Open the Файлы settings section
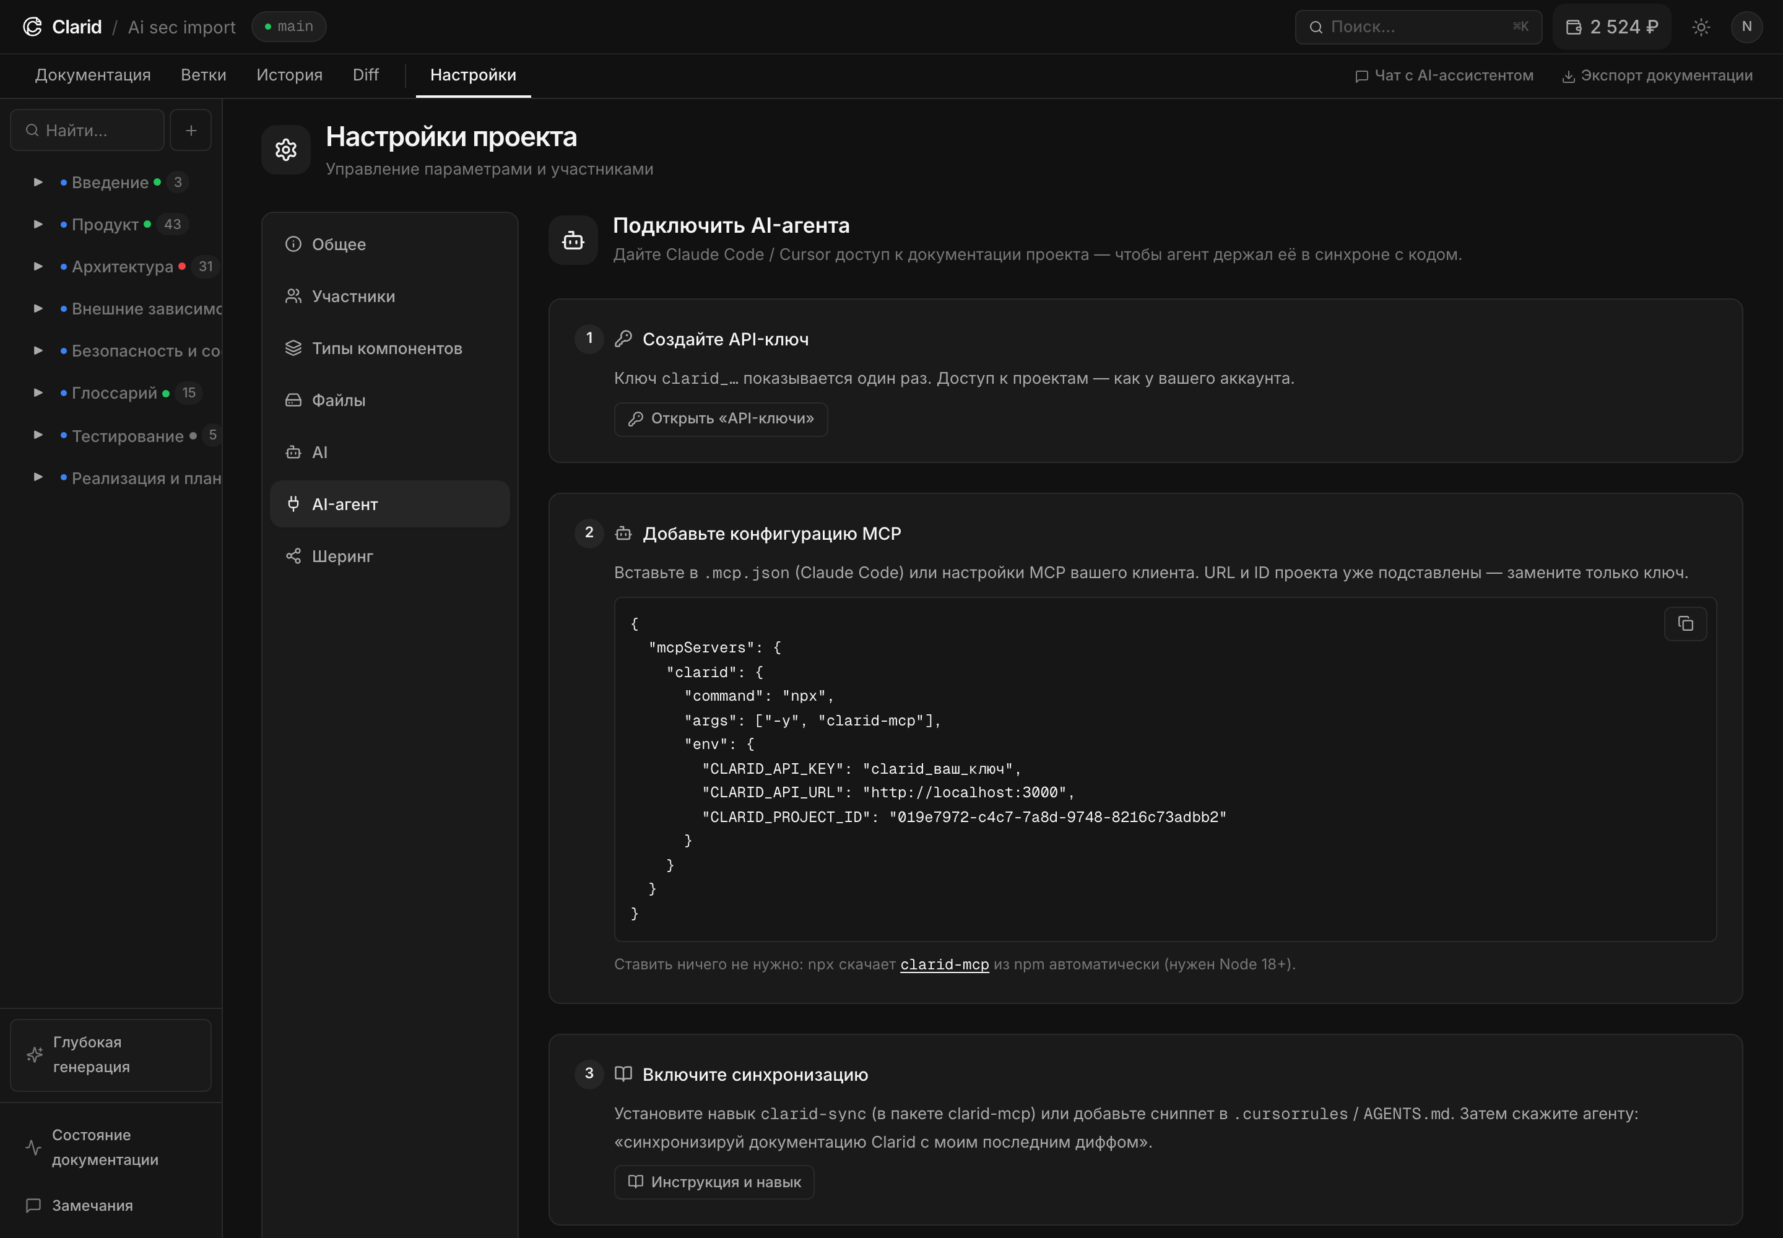 389,400
